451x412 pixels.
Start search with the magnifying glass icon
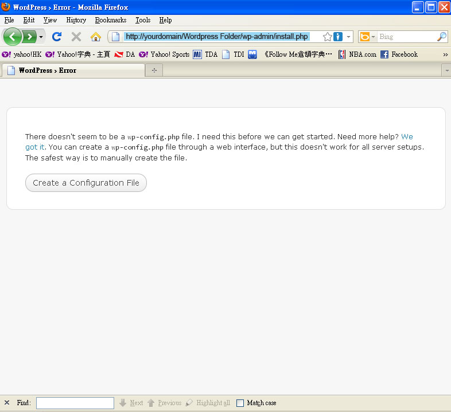[441, 37]
